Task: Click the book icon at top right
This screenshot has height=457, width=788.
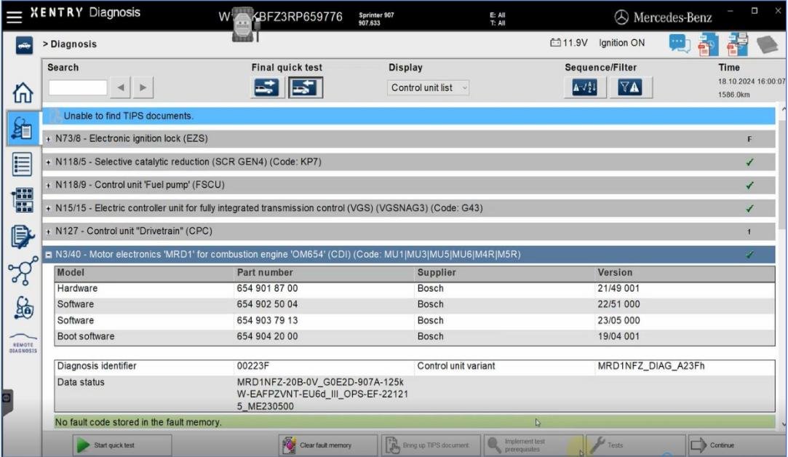Action: coord(768,44)
